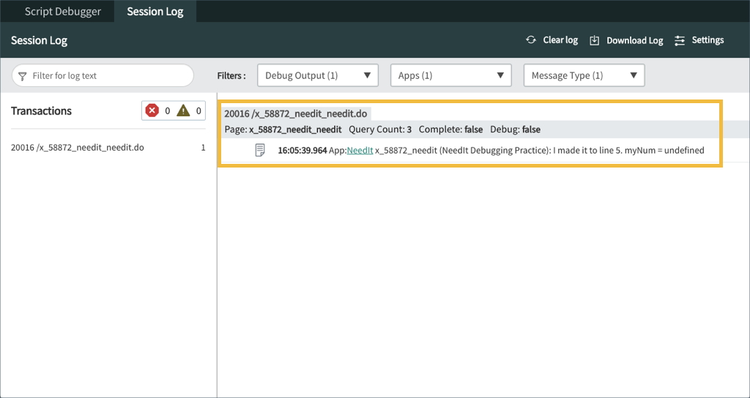Select transaction 20016 in Transactions list

78,148
